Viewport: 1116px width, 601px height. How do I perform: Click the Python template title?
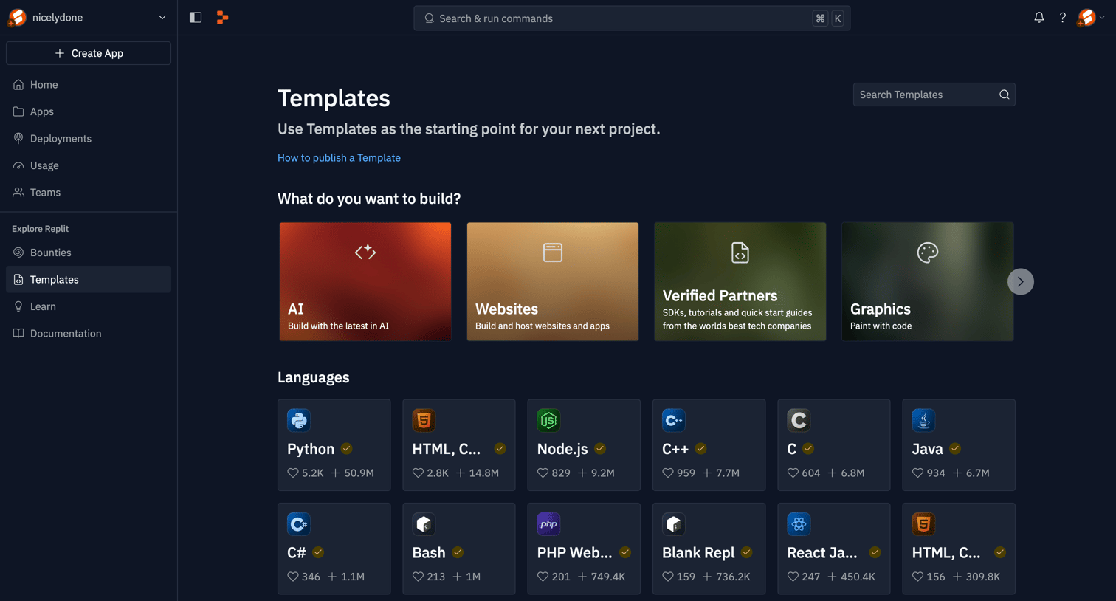(x=311, y=449)
